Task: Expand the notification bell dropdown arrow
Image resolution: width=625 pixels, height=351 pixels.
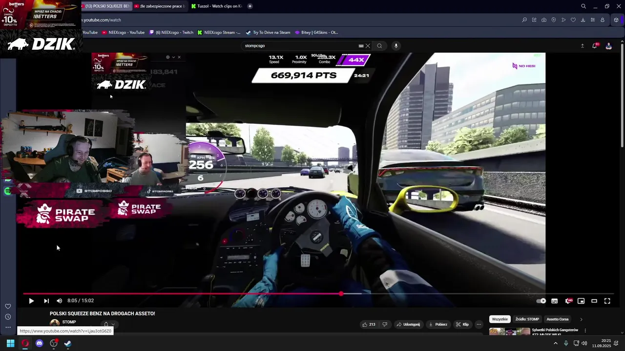Action: point(113,324)
